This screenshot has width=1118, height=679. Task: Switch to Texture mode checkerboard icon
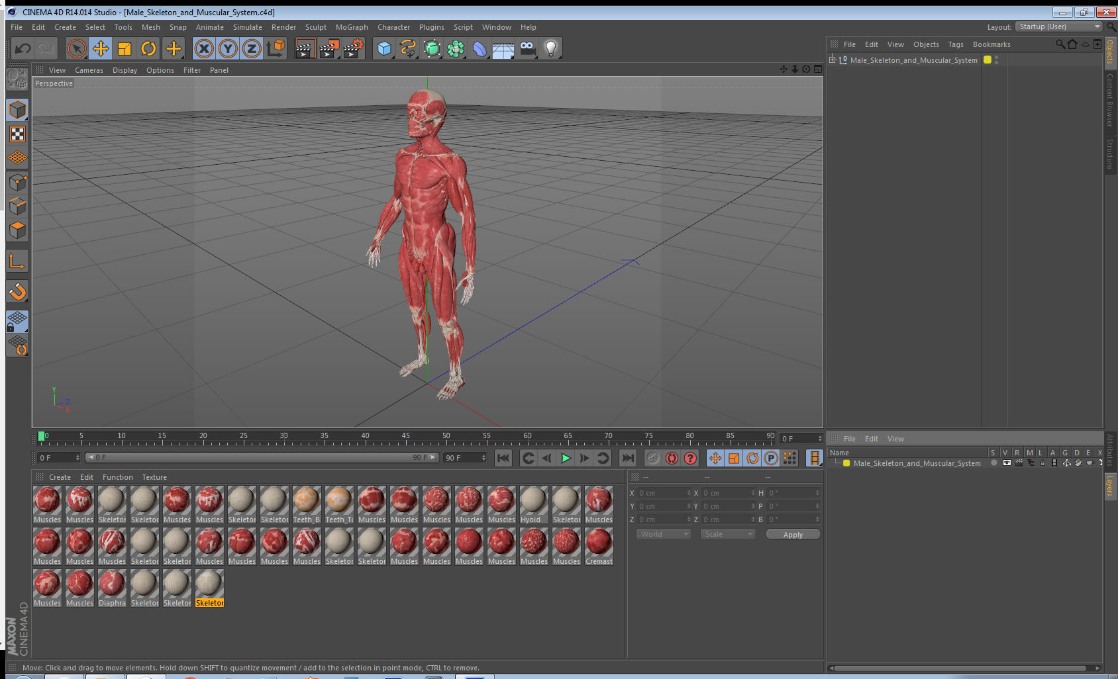click(17, 134)
